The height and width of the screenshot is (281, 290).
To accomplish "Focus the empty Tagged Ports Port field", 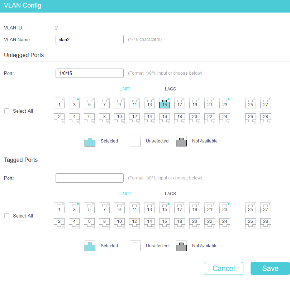I will [x=90, y=178].
